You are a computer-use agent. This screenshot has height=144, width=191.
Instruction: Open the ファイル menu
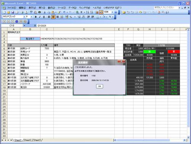(x=11, y=8)
